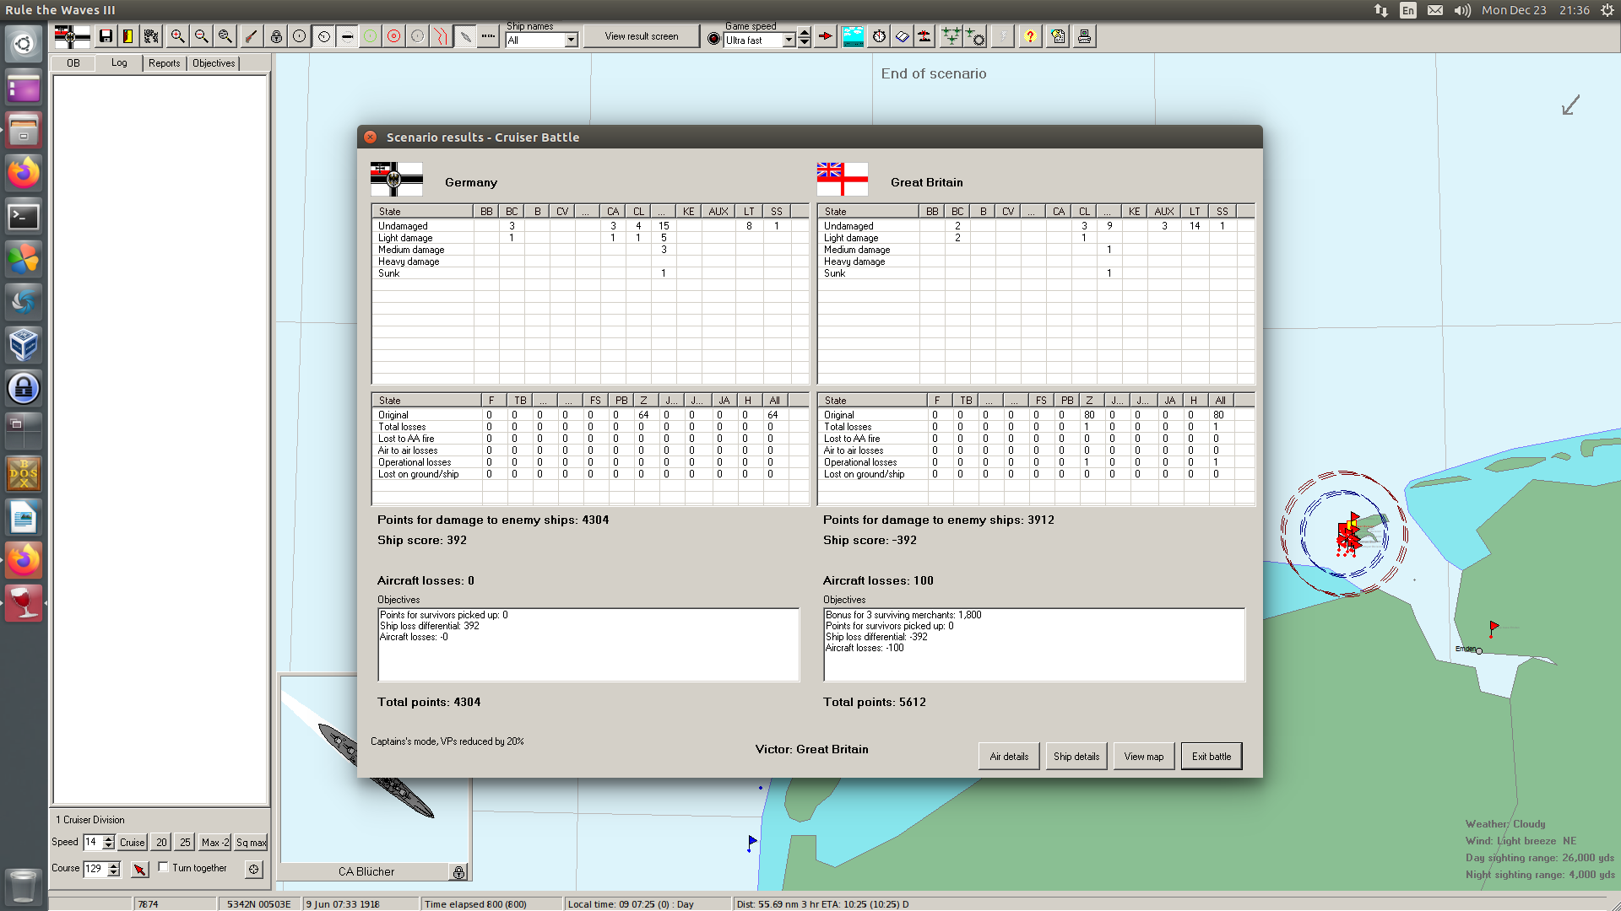The image size is (1621, 911).
Task: Click the Air details button
Action: pyautogui.click(x=1009, y=757)
